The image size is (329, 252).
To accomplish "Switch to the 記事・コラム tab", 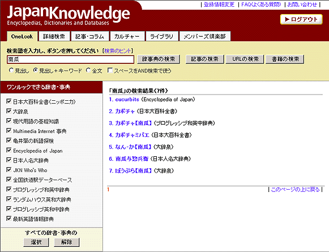I will pos(90,36).
